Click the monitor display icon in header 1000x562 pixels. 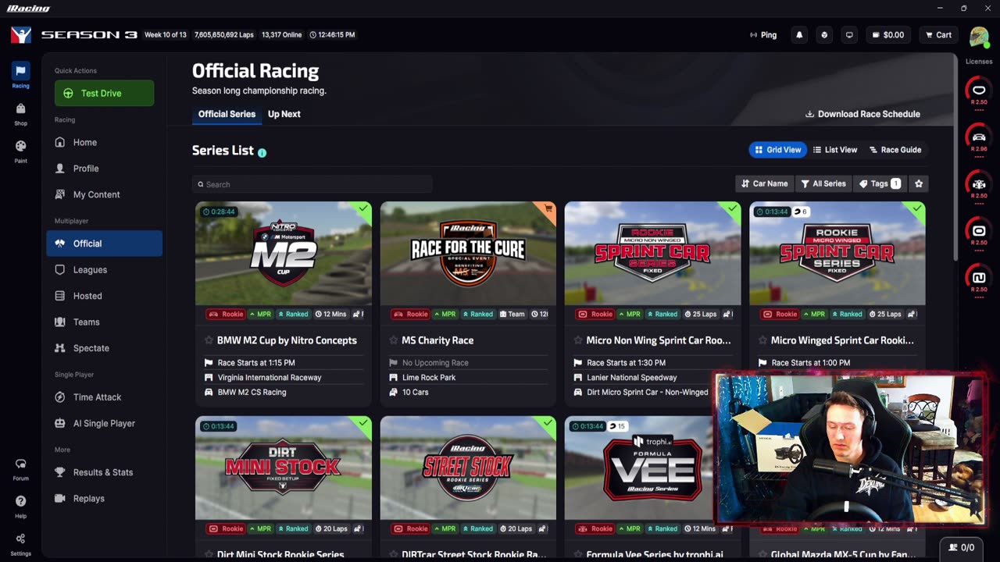(849, 35)
